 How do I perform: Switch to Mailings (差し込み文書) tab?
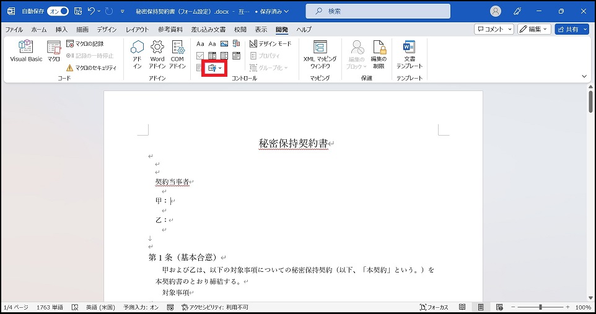[208, 29]
